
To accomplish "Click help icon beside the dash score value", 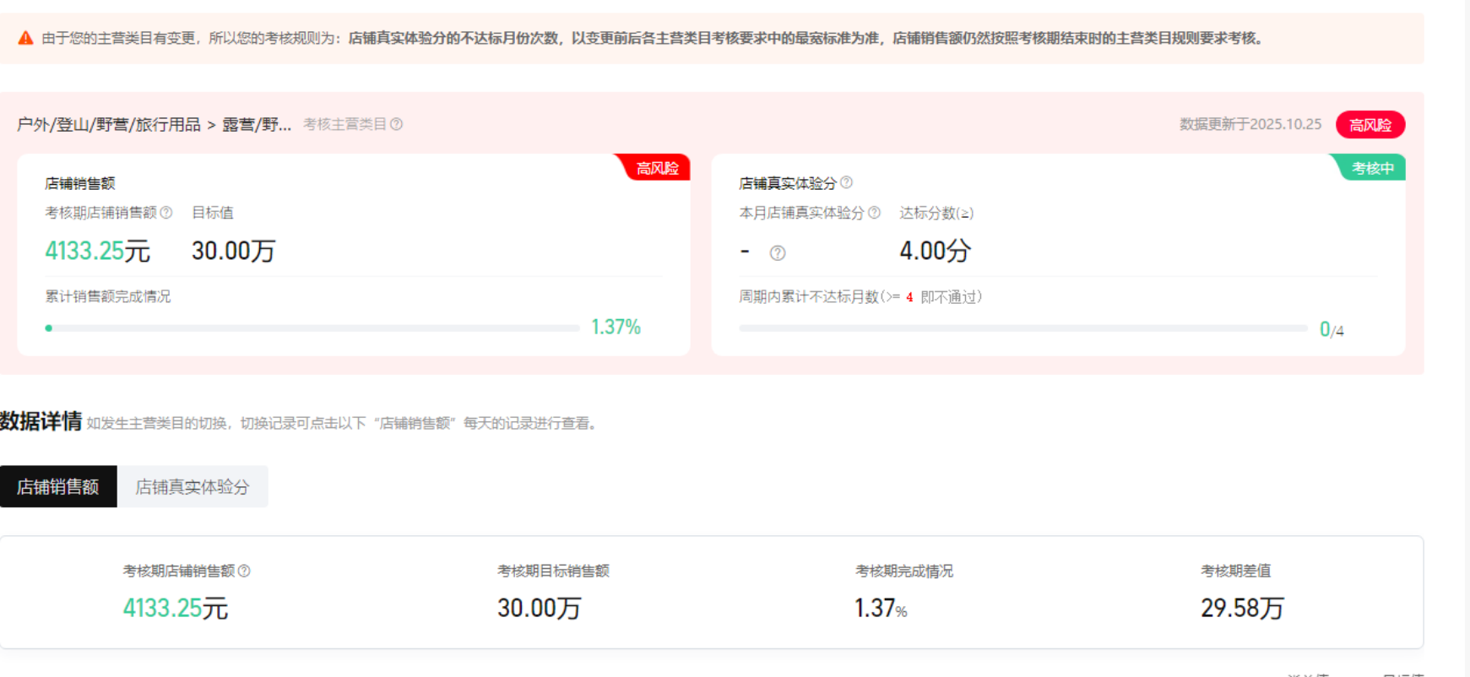I will click(778, 252).
